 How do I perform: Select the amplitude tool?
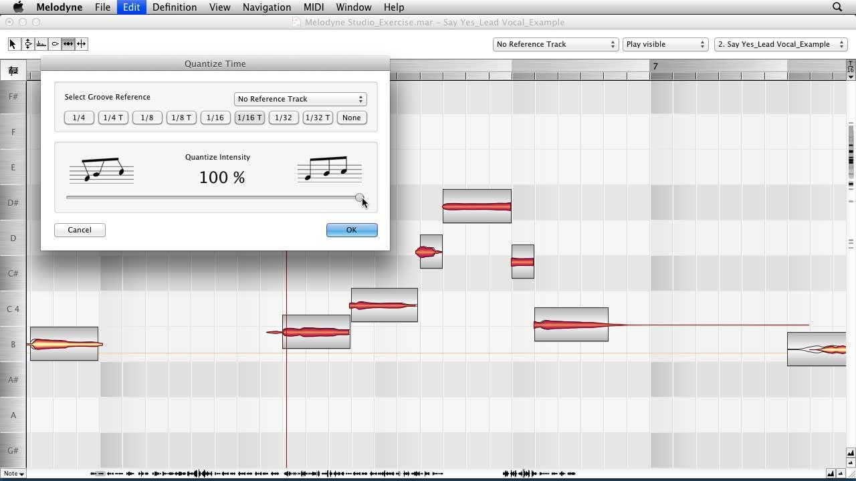55,44
